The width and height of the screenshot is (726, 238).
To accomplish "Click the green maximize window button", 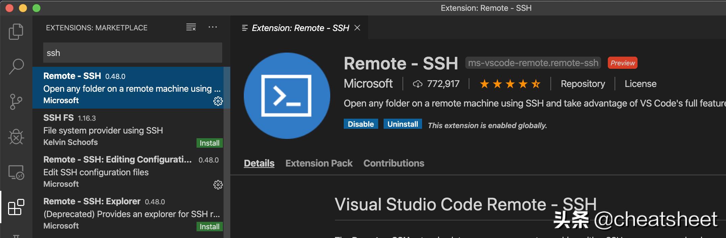I will [x=36, y=8].
